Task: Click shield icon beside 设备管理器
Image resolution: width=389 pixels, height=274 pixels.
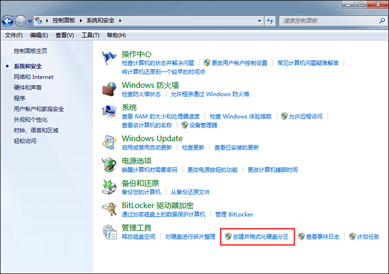Action: tap(184, 125)
